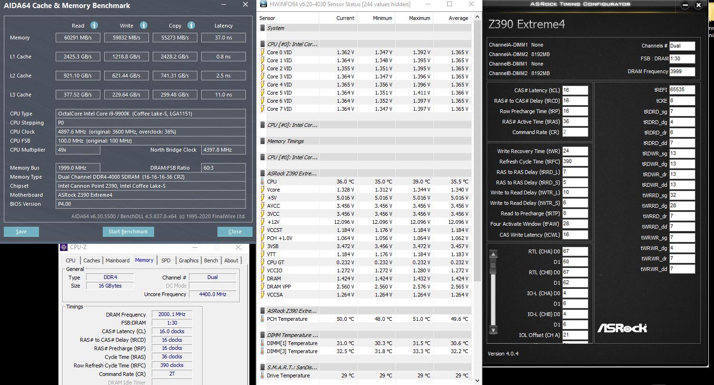The width and height of the screenshot is (714, 385).
Task: Open the CPU tab in CPU-Z
Action: 70,260
